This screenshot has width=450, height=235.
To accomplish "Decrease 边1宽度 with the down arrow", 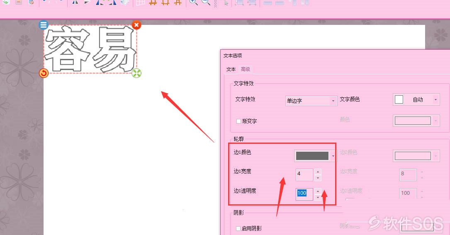I will pyautogui.click(x=318, y=178).
